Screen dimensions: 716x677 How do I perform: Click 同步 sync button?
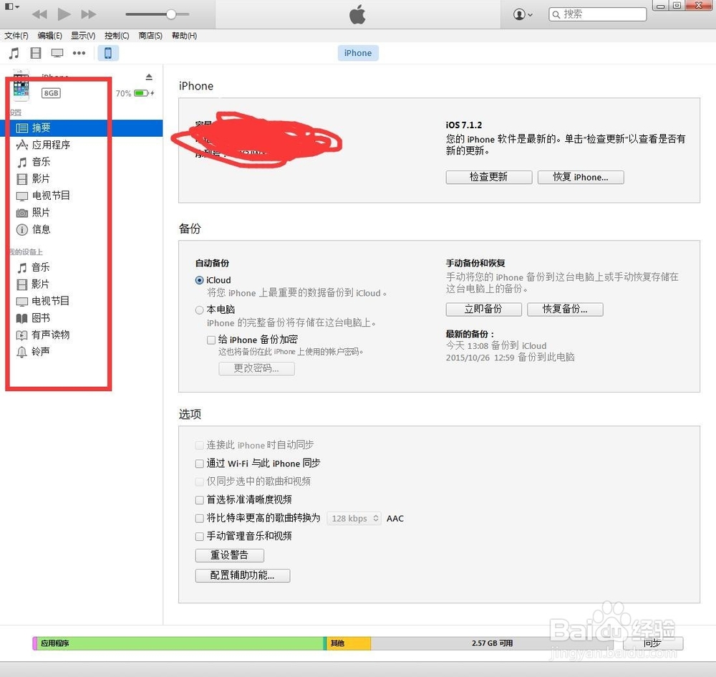click(652, 643)
